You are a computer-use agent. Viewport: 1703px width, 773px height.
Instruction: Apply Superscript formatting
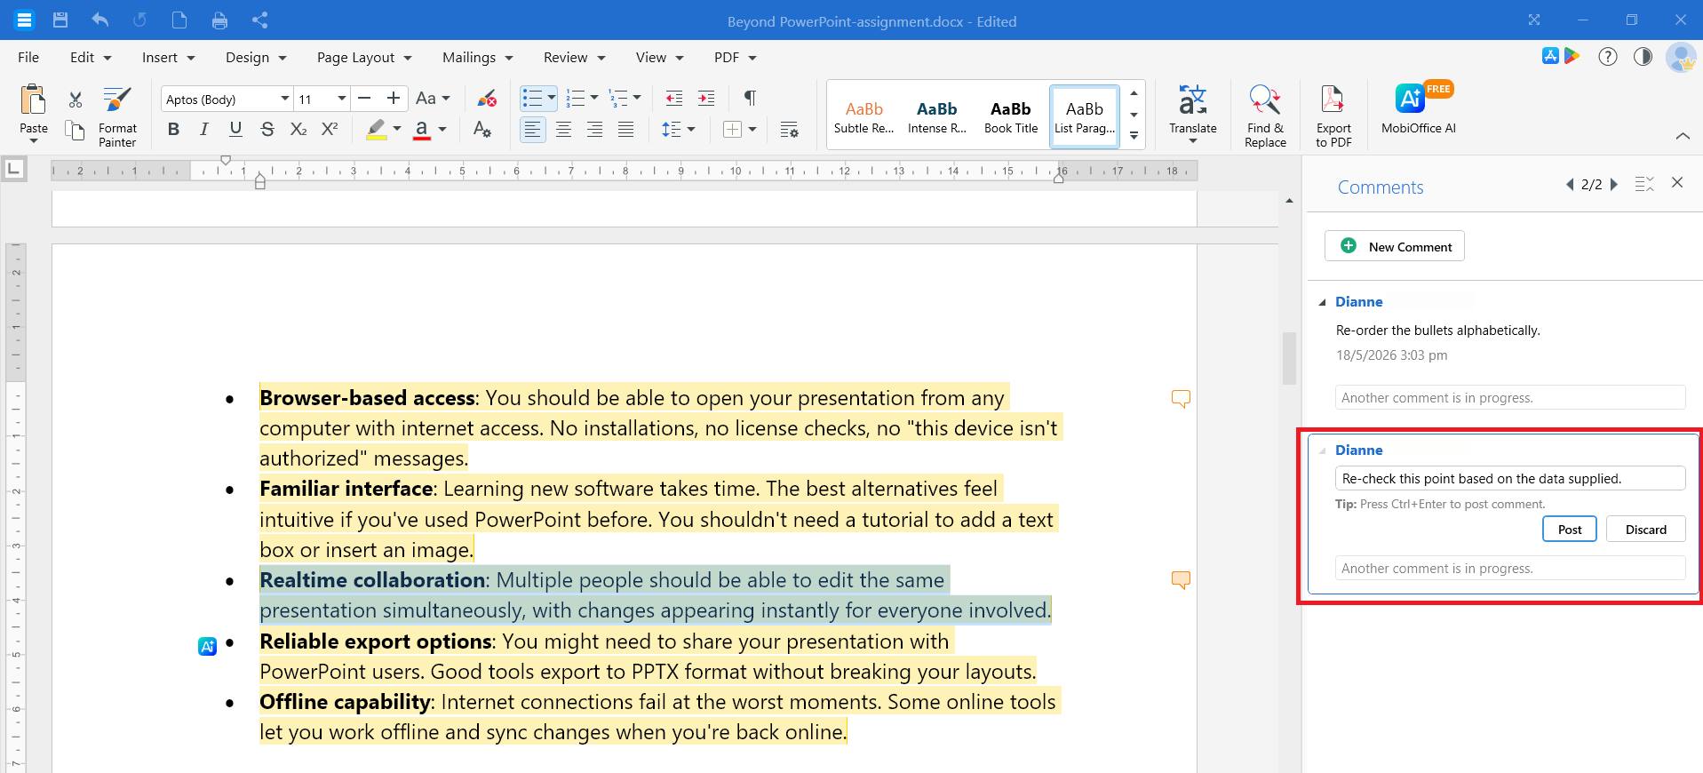(330, 130)
